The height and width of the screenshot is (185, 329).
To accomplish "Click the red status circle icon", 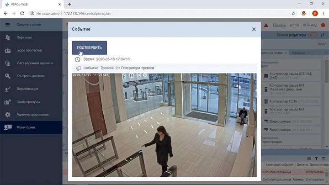I will (x=323, y=25).
